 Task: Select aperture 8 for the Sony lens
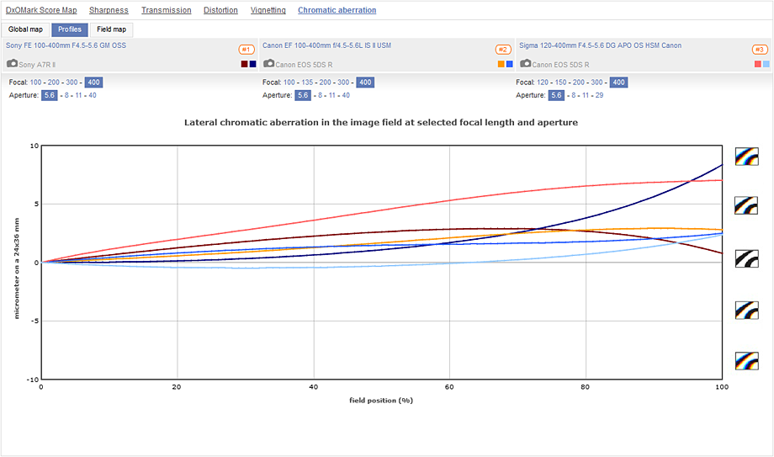(x=66, y=95)
